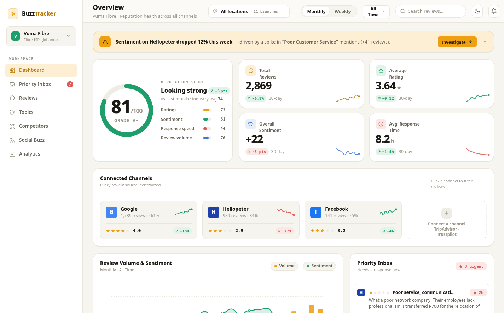Click the Social Buzz feed icon
Image resolution: width=504 pixels, height=313 pixels.
pyautogui.click(x=12, y=140)
